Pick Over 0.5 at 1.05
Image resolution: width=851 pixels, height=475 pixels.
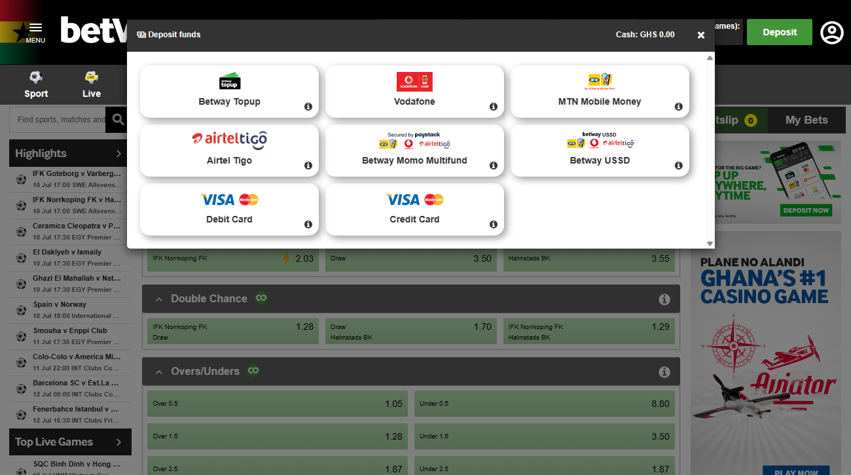(278, 404)
